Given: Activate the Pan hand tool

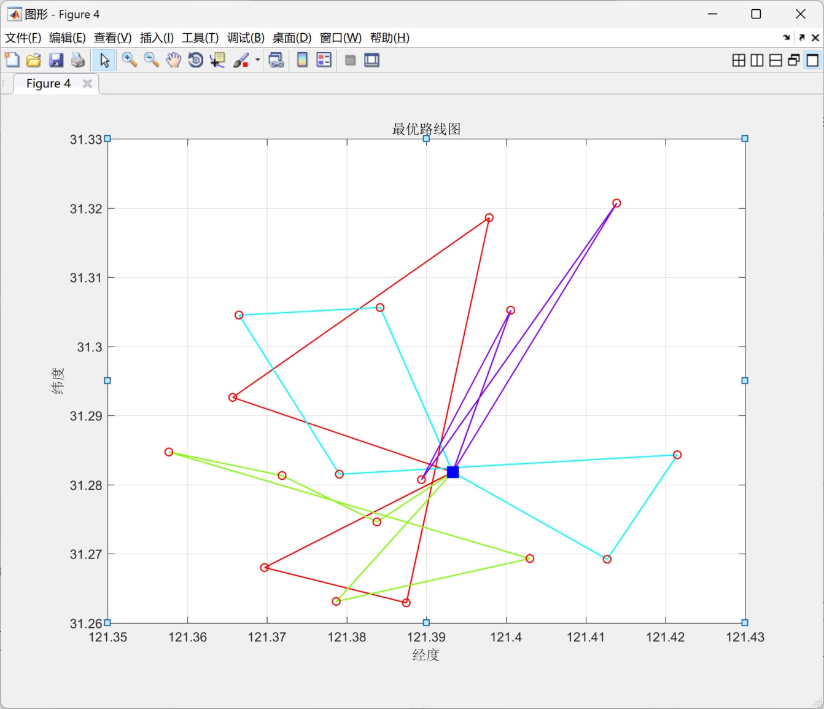Looking at the screenshot, I should pyautogui.click(x=174, y=60).
